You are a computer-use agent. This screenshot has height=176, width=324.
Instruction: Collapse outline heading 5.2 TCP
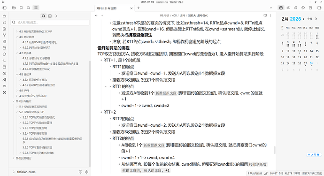click(x=17, y=112)
